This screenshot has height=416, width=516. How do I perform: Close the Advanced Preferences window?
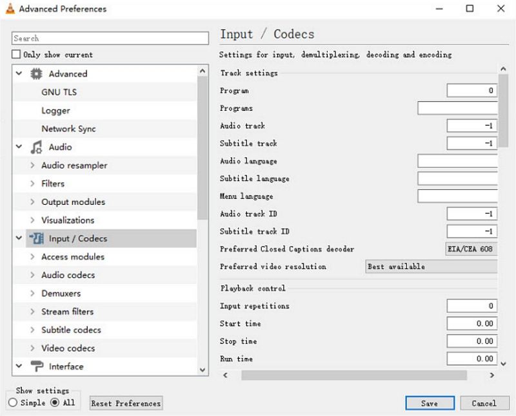pos(501,8)
